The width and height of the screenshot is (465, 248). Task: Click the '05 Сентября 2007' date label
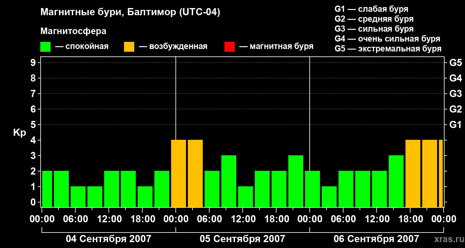click(x=242, y=239)
